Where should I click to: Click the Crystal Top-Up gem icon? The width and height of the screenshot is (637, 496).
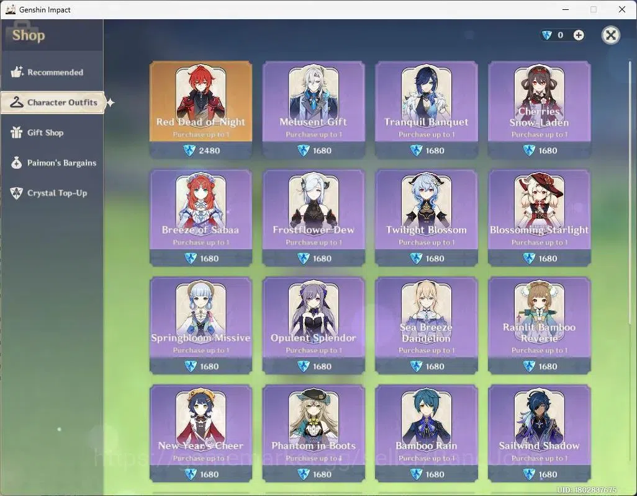16,193
